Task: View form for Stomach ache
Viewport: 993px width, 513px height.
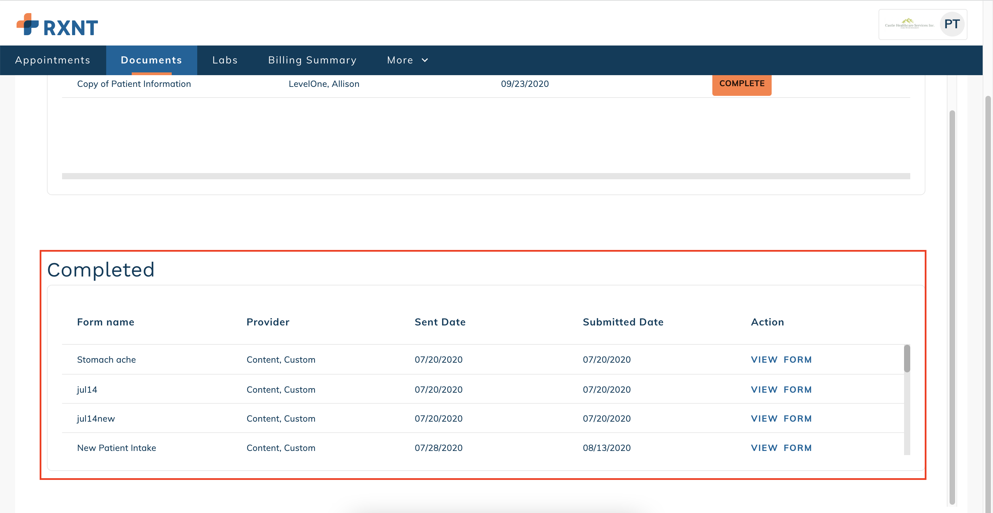Action: tap(781, 360)
